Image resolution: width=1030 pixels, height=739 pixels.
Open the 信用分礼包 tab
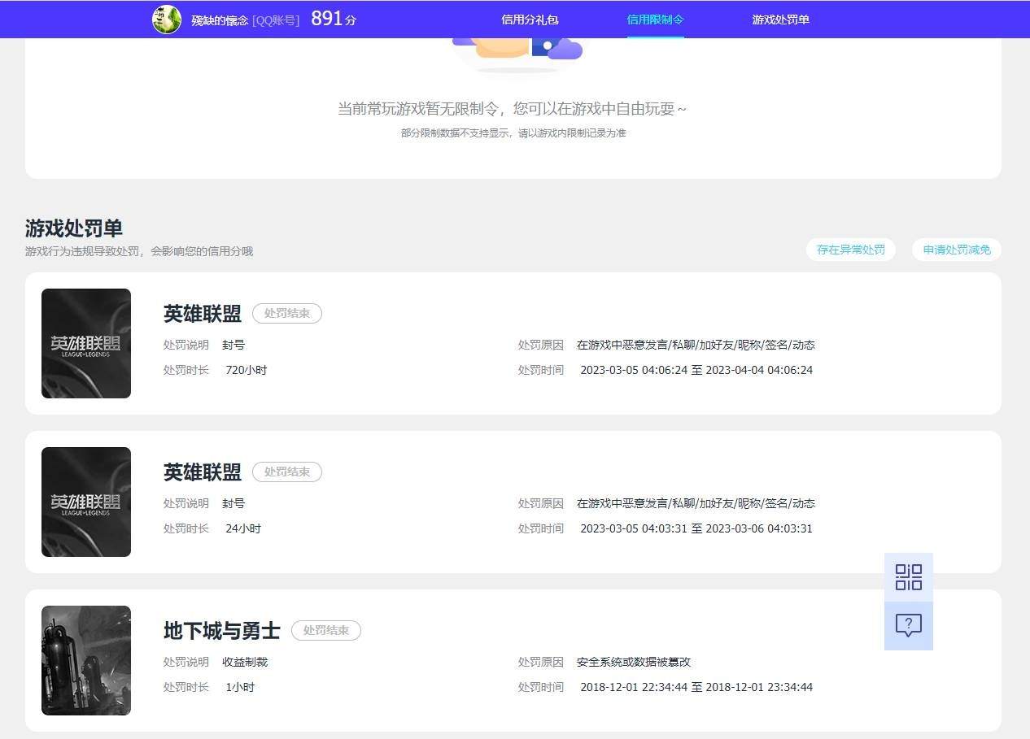coord(530,20)
